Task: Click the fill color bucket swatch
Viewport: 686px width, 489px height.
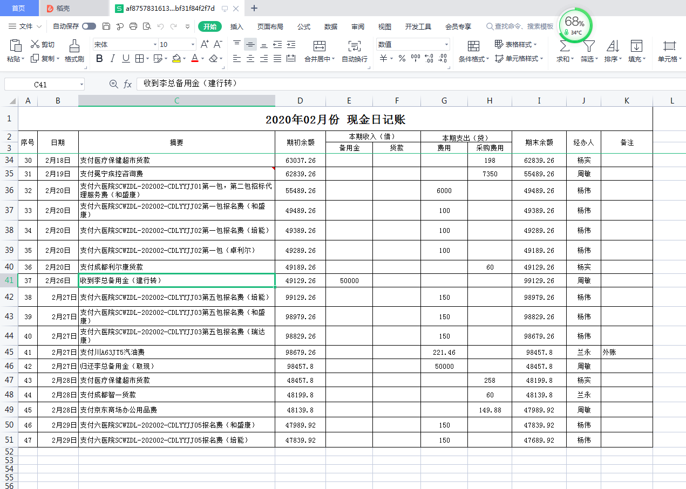Action: click(176, 59)
